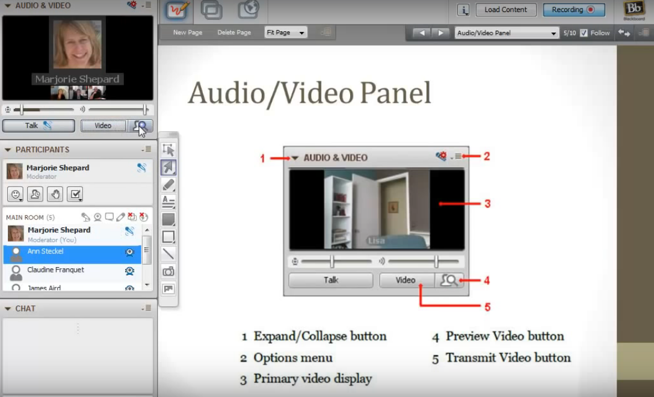This screenshot has width=654, height=397.
Task: Open the Chat options menu
Action: point(147,308)
